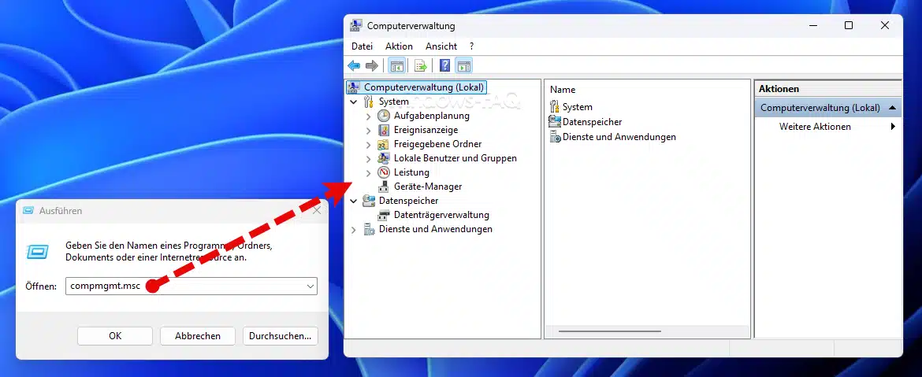The height and width of the screenshot is (377, 922).
Task: Open the Leistung node icon
Action: coord(384,172)
